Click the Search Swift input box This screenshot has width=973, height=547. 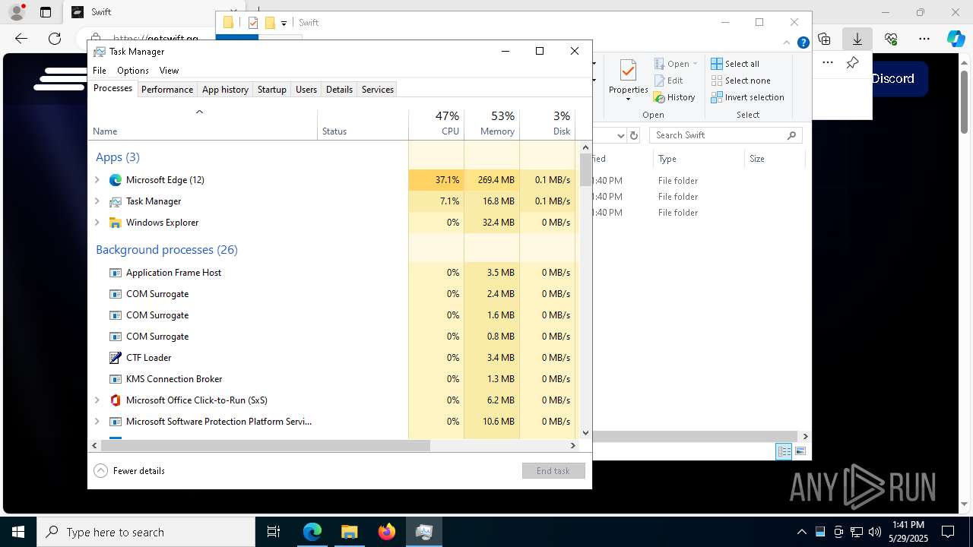(726, 135)
